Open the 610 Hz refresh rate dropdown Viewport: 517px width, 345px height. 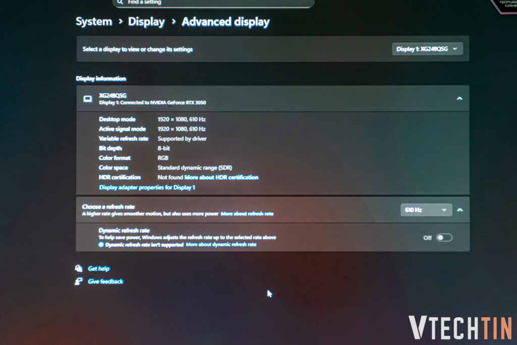point(426,210)
